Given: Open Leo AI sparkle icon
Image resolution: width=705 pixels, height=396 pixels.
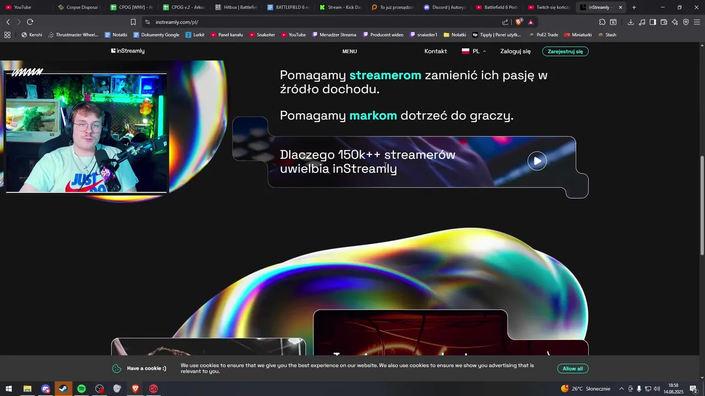Looking at the screenshot, I should [x=675, y=22].
